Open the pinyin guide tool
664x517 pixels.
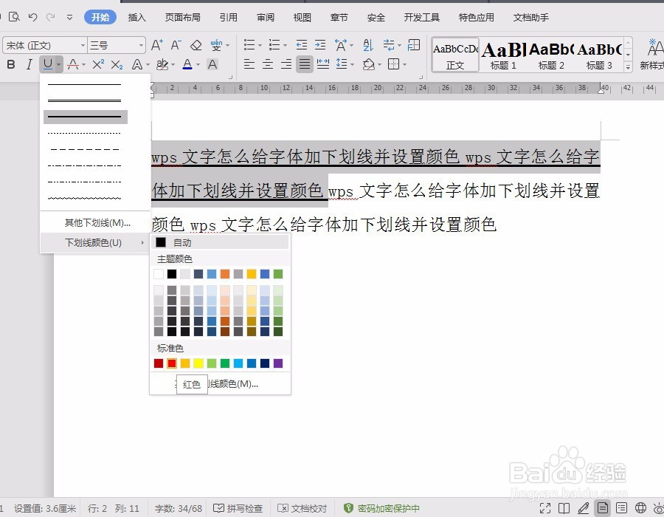(x=216, y=45)
